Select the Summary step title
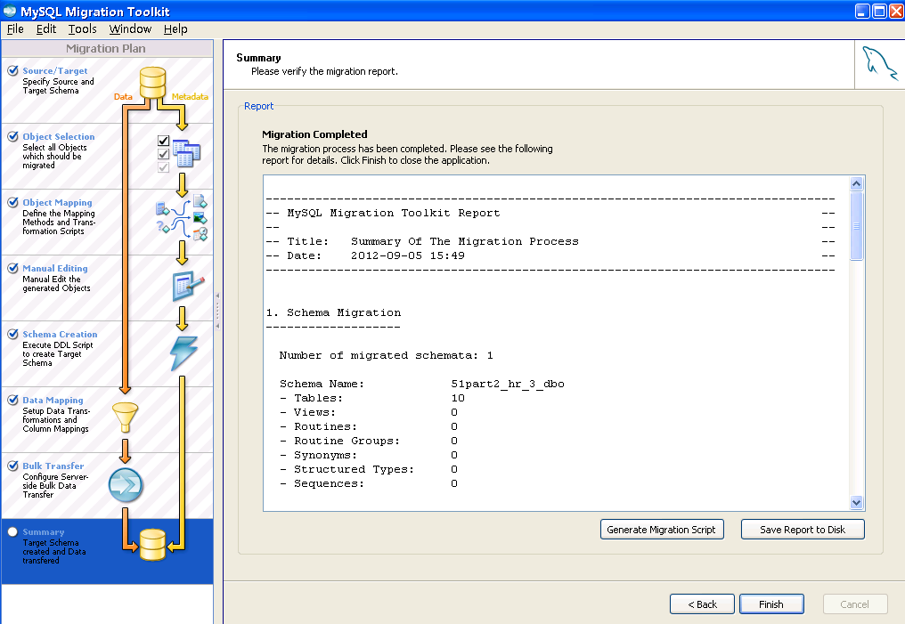Screen dimensions: 905x624 (x=44, y=531)
